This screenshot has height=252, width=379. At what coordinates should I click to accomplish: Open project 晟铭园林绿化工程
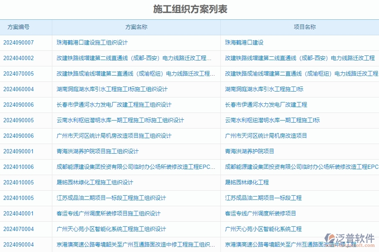(x=247, y=182)
